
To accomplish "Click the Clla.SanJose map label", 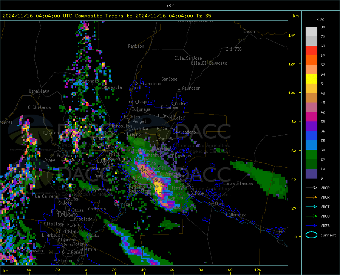I will [x=188, y=58].
